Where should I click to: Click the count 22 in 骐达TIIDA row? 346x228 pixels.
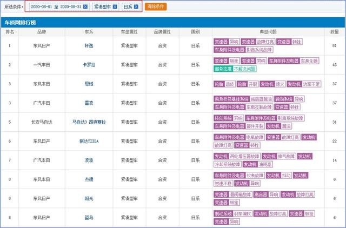pos(335,141)
